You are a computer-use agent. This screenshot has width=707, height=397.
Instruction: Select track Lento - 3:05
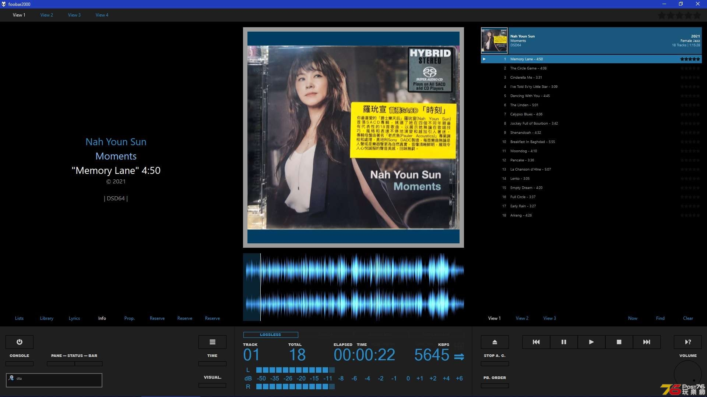[591, 179]
